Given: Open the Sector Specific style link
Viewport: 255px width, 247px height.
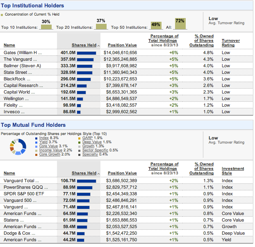Looking at the screenshot, I should (95, 150).
